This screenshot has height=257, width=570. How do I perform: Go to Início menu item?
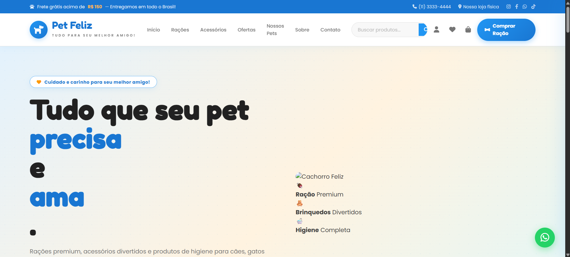tap(153, 30)
